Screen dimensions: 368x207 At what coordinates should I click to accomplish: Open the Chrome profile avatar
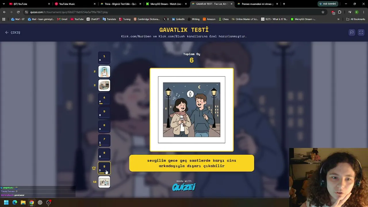coord(356,12)
